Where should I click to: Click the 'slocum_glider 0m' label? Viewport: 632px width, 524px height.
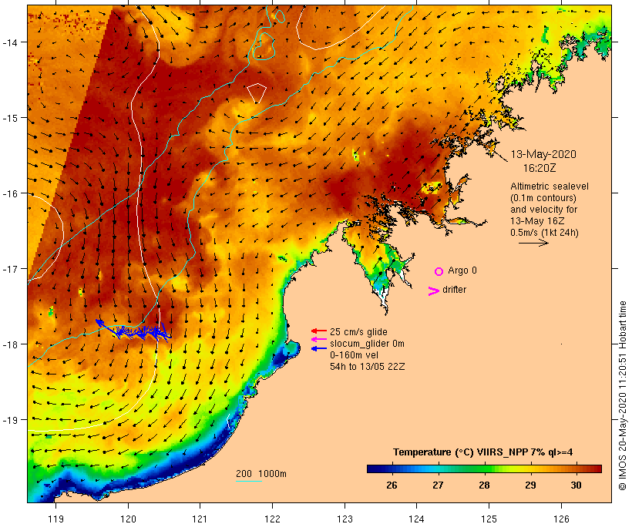[x=367, y=344]
